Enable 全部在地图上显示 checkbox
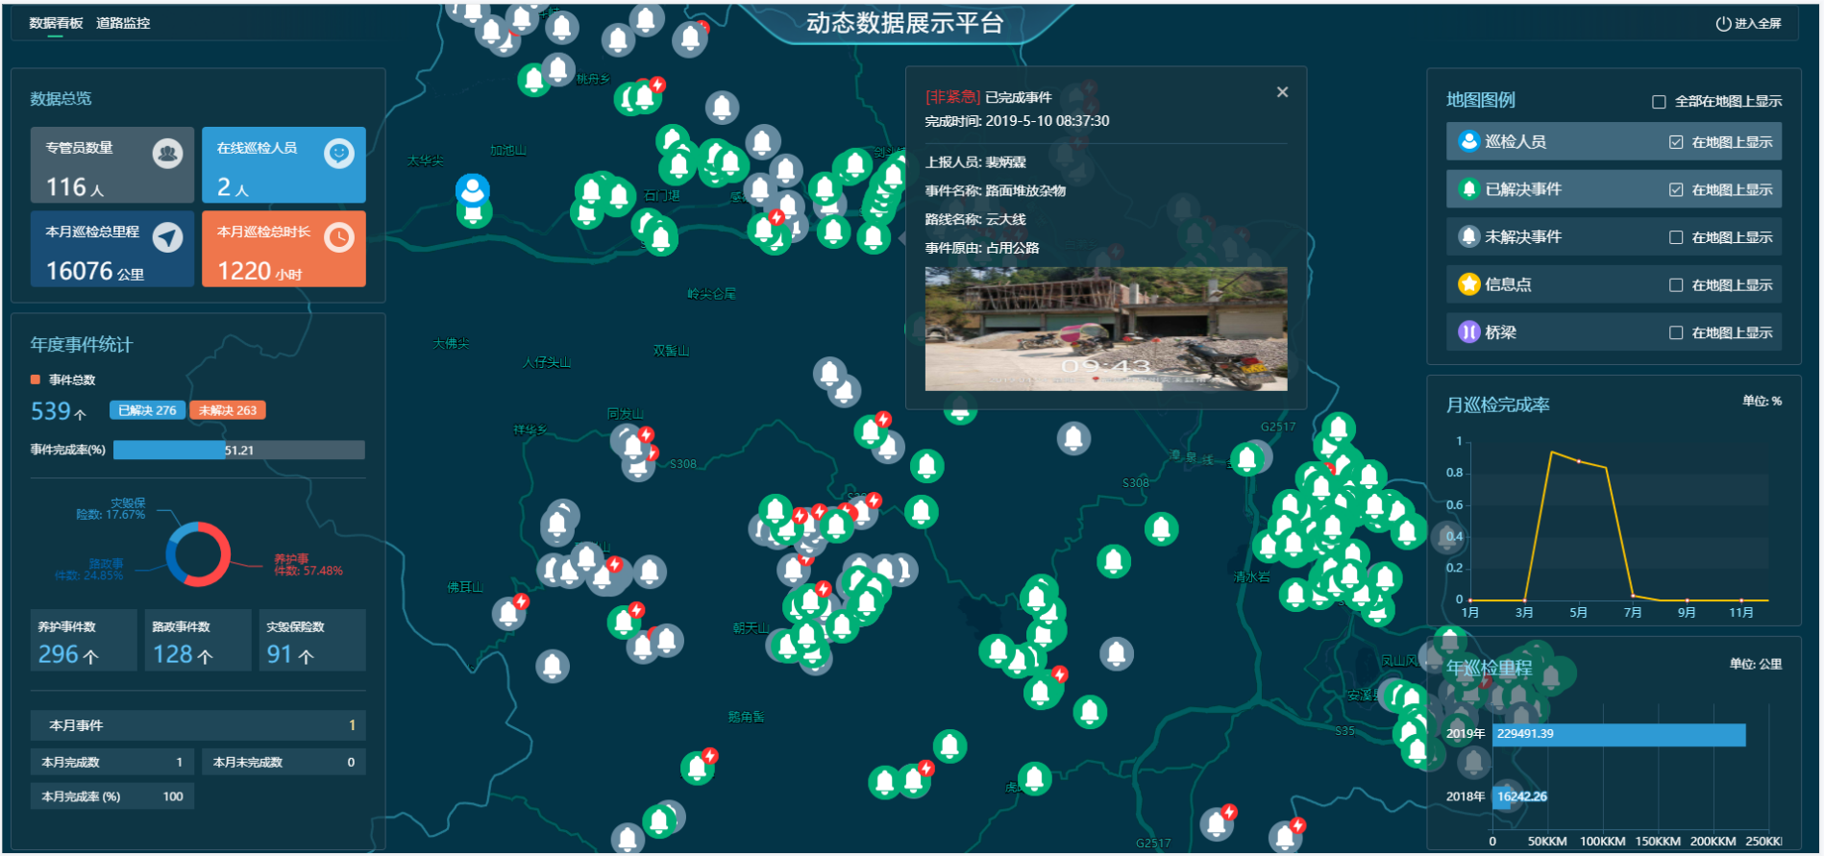 tap(1659, 102)
